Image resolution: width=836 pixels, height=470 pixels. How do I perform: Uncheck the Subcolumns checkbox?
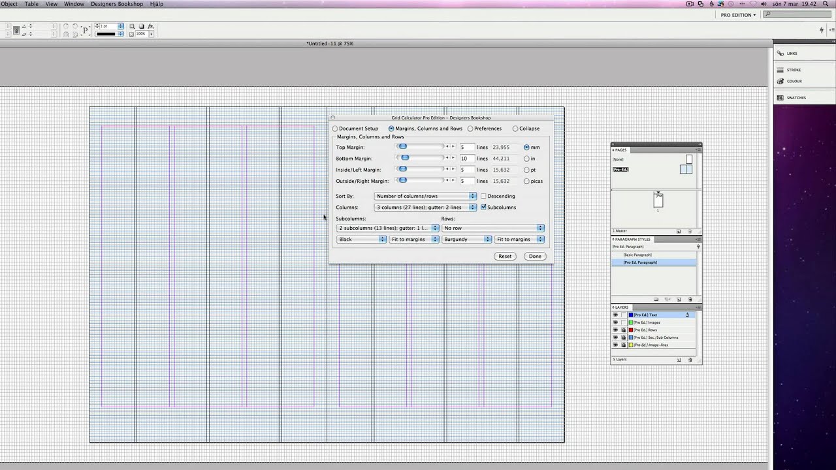pos(483,207)
